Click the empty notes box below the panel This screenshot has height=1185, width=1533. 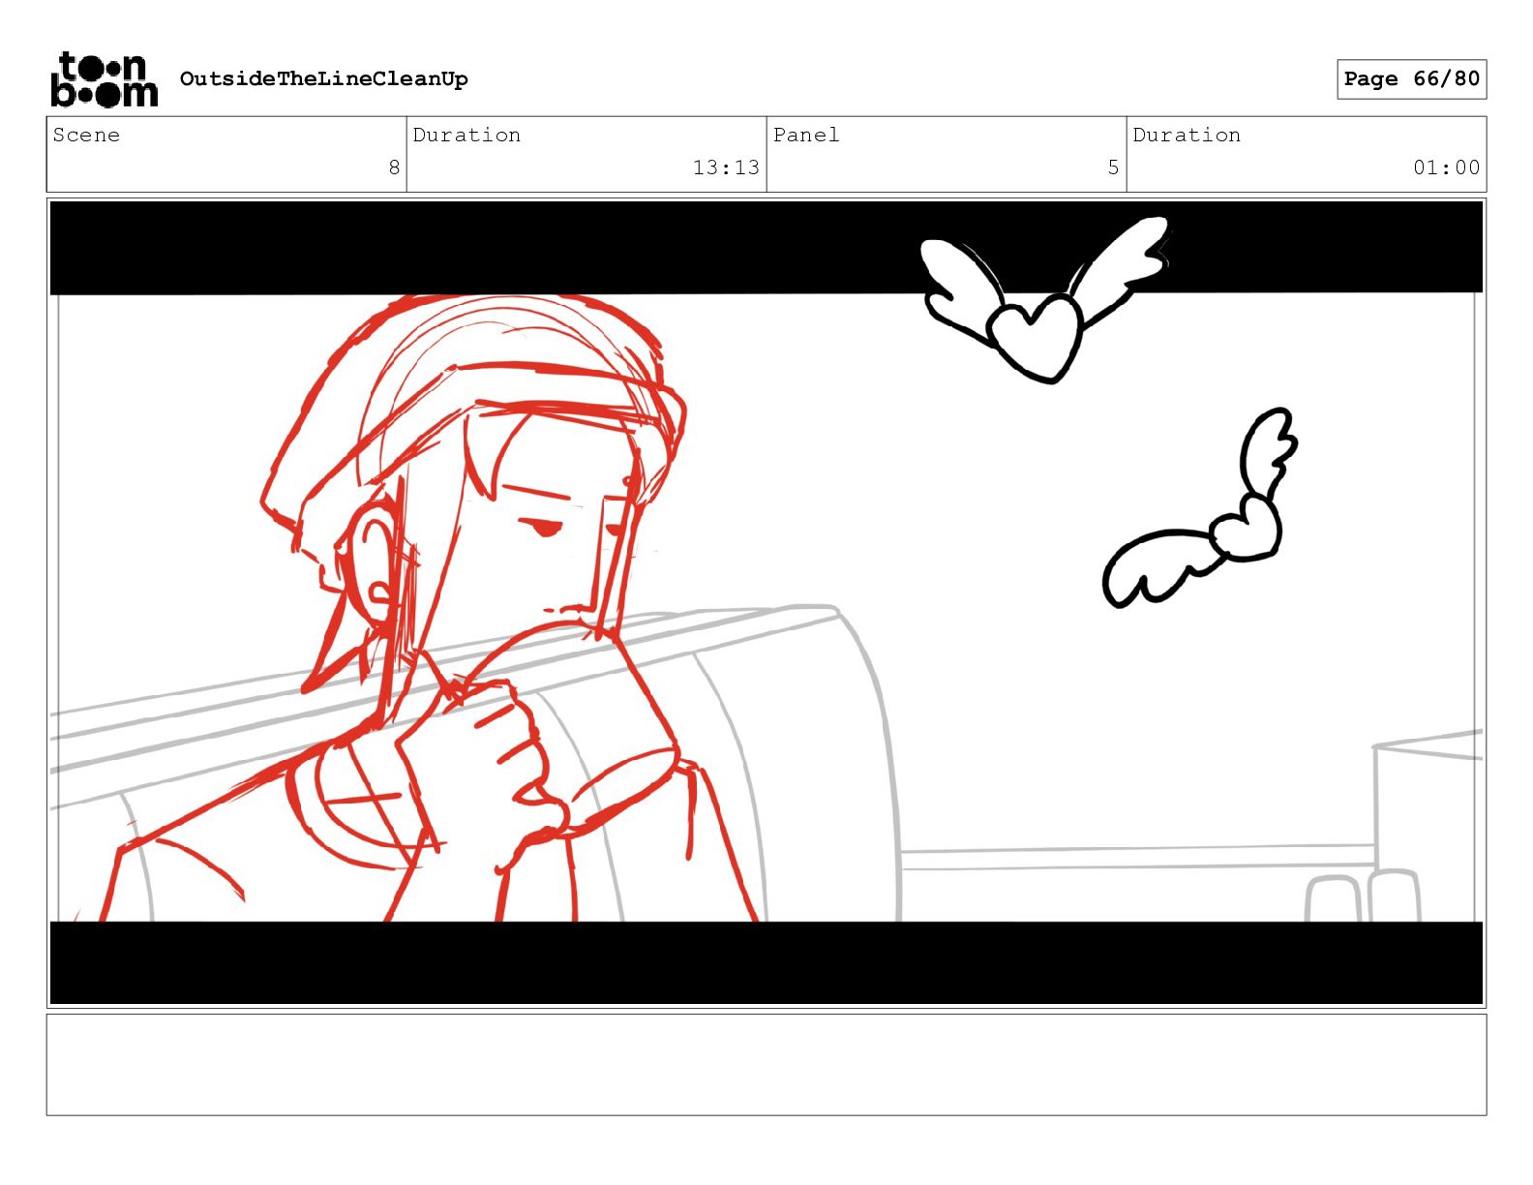766,1064
